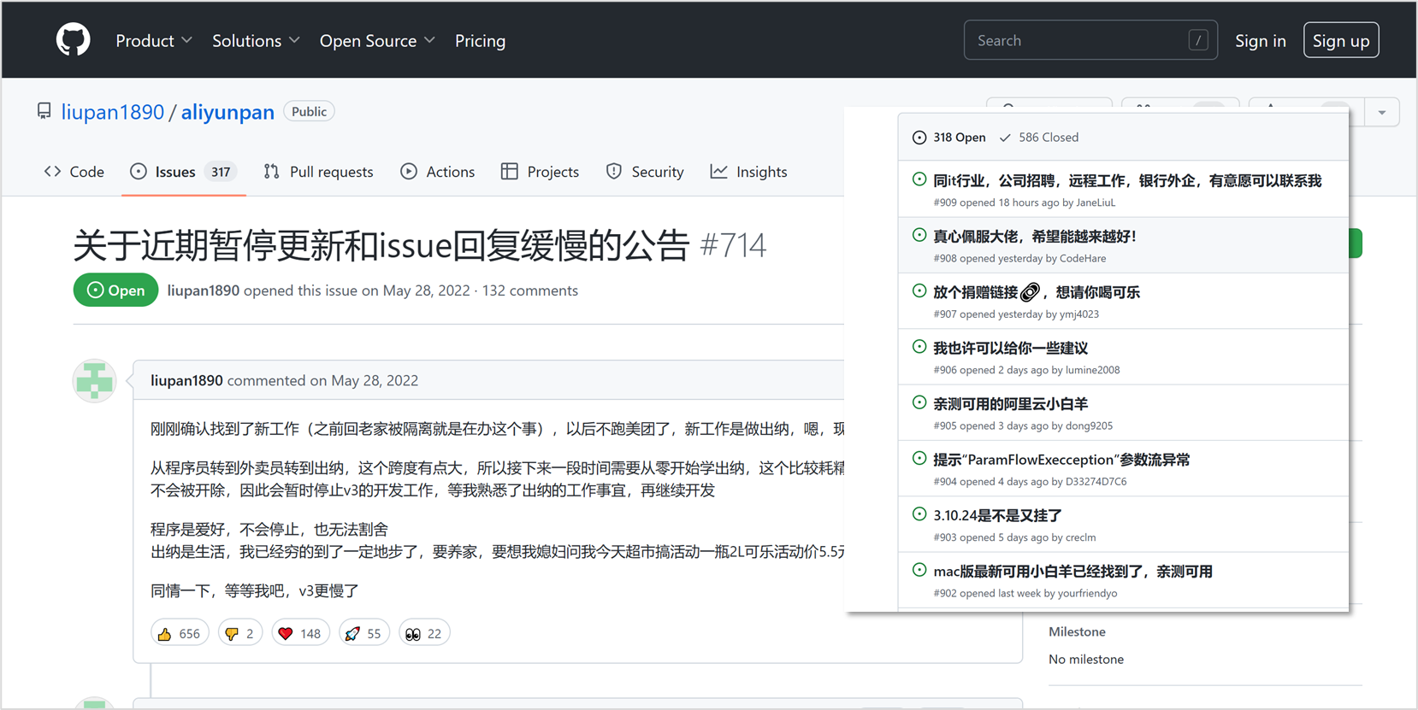The width and height of the screenshot is (1418, 710).
Task: Switch to the Actions tab
Action: 438,172
